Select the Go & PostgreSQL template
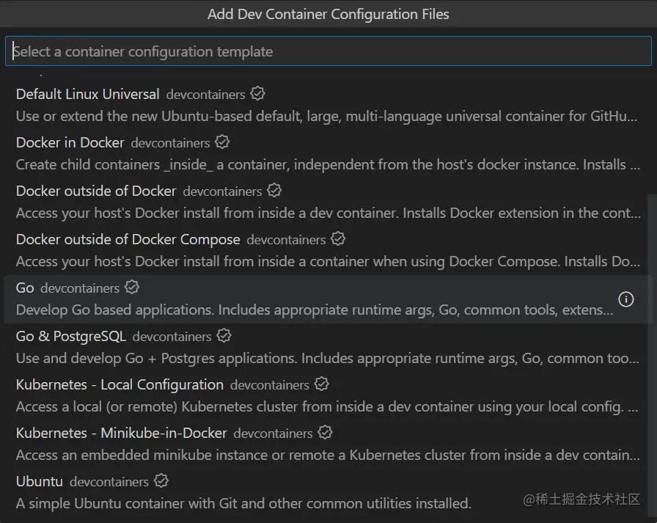The height and width of the screenshot is (523, 657). 71,337
